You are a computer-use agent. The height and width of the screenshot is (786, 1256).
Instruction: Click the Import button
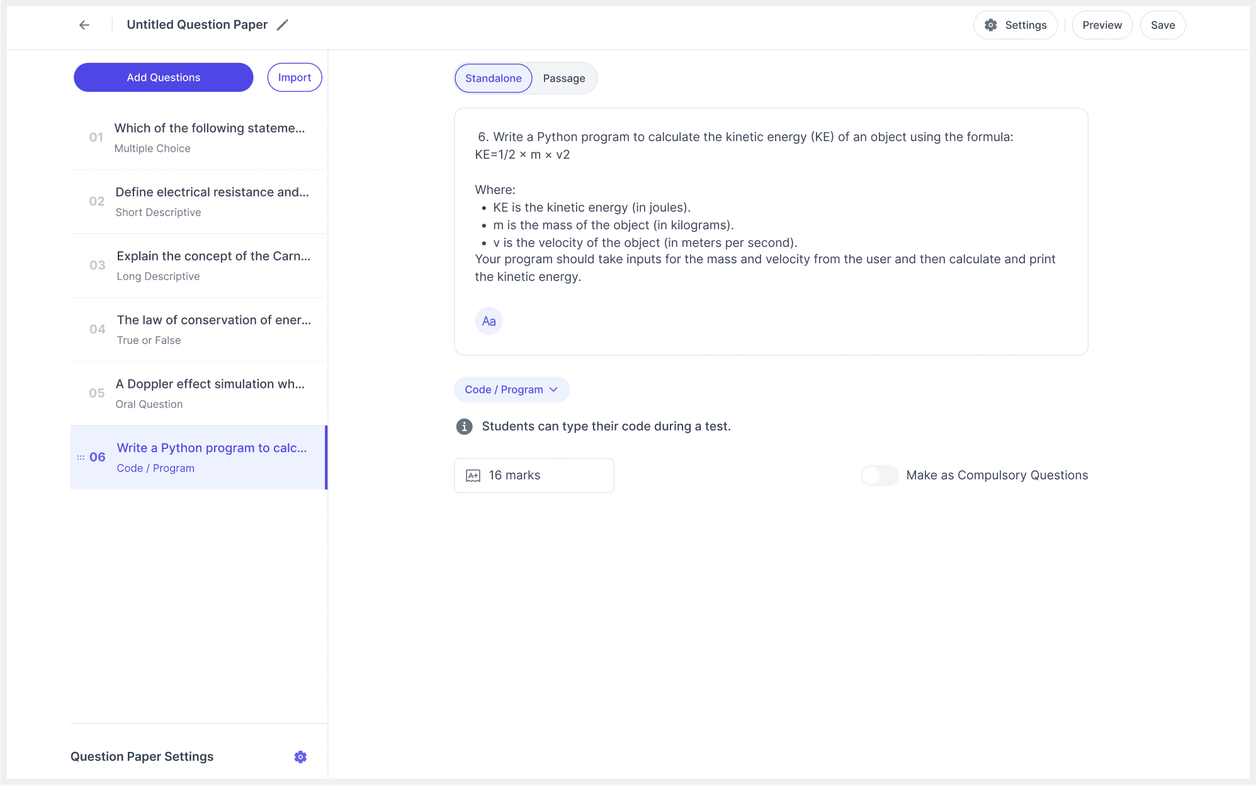(294, 77)
